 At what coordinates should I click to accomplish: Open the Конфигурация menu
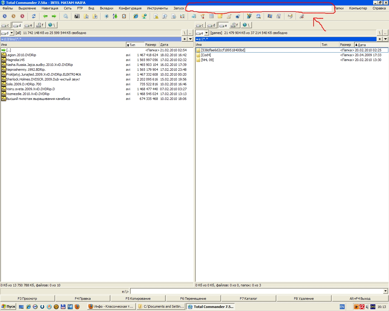pos(130,8)
